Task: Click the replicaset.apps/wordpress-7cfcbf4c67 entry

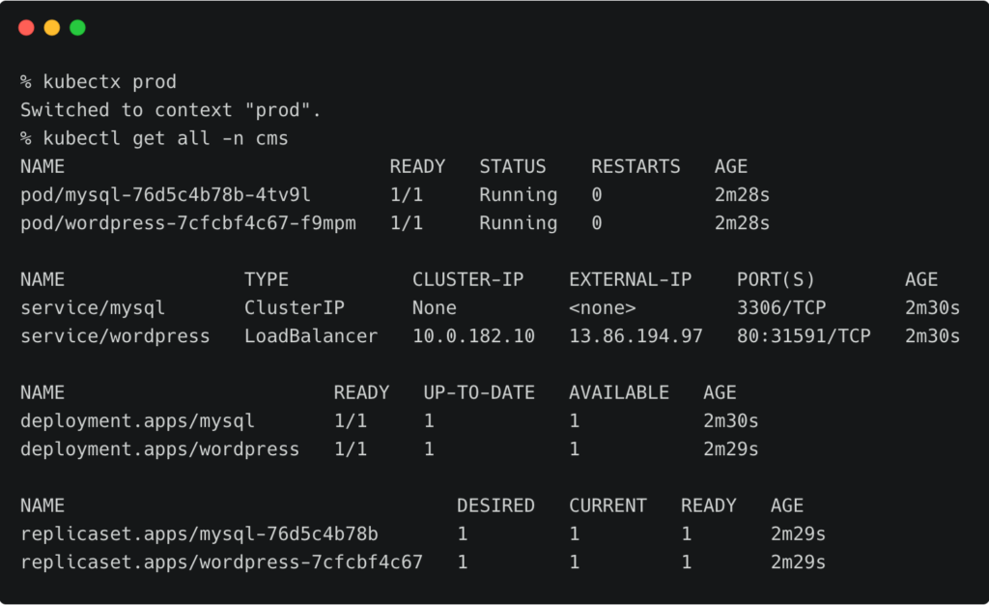Action: click(221, 562)
